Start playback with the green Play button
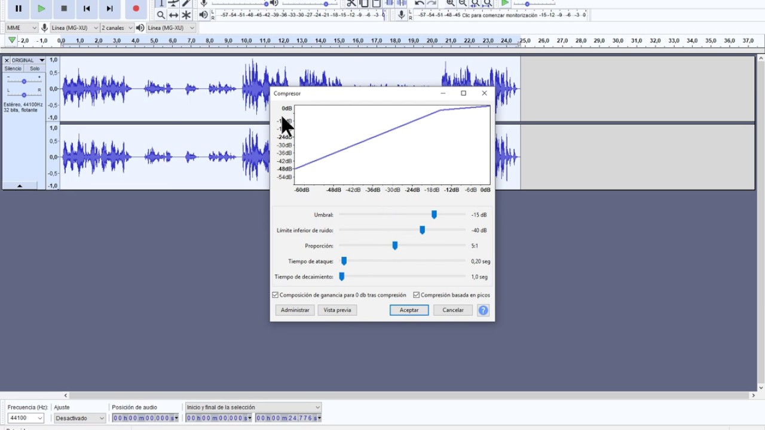765x430 pixels. 41,8
